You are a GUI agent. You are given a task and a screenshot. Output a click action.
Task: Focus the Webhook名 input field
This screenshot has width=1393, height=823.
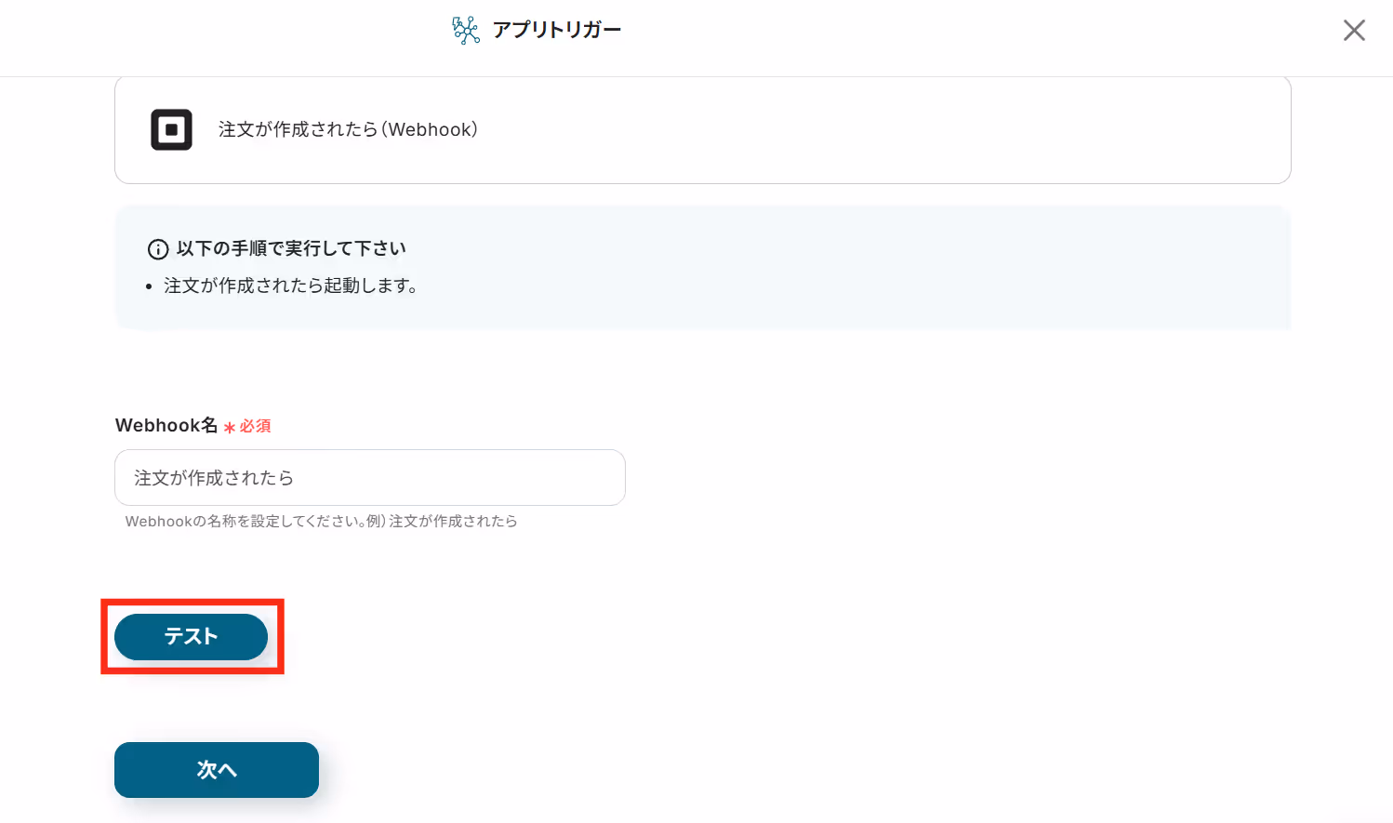(x=370, y=478)
